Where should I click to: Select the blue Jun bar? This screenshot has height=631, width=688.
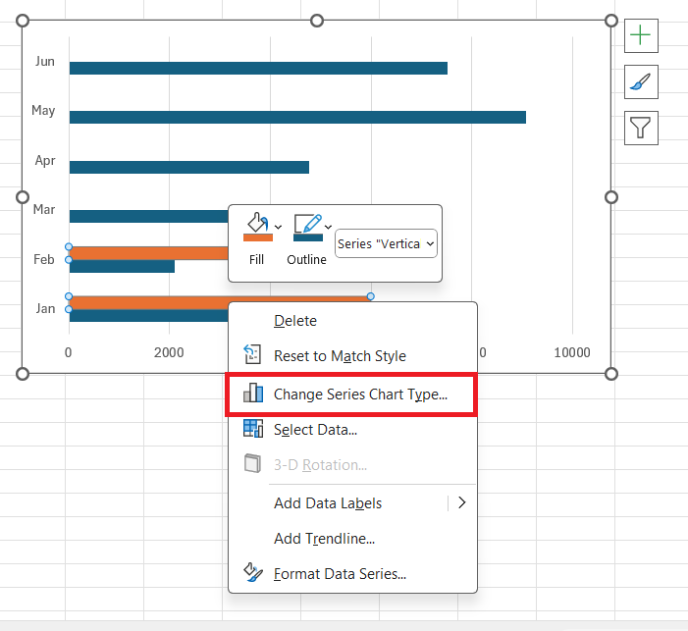(x=258, y=69)
